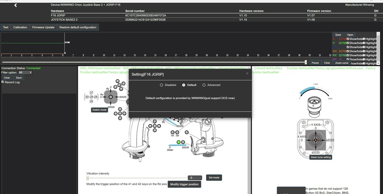Click the Rx/Ry mini-stick gray square indicator
Image resolution: width=383 pixels, height=194 pixels.
pos(111,97)
